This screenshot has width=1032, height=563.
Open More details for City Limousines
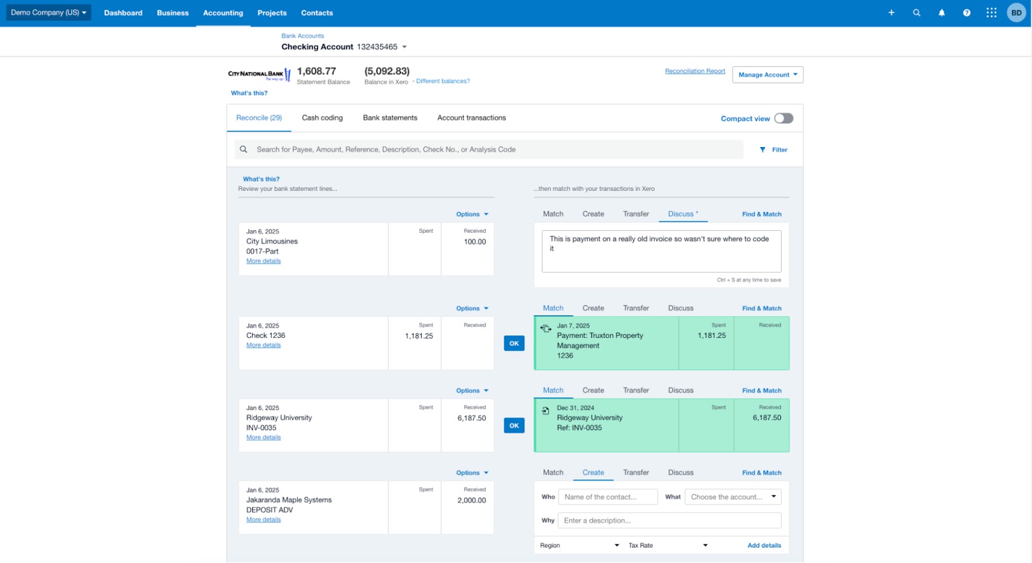[263, 261]
